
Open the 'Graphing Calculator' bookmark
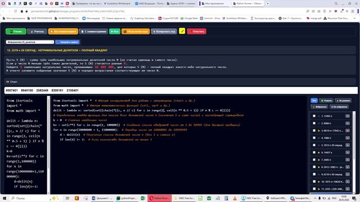(x=143, y=19)
